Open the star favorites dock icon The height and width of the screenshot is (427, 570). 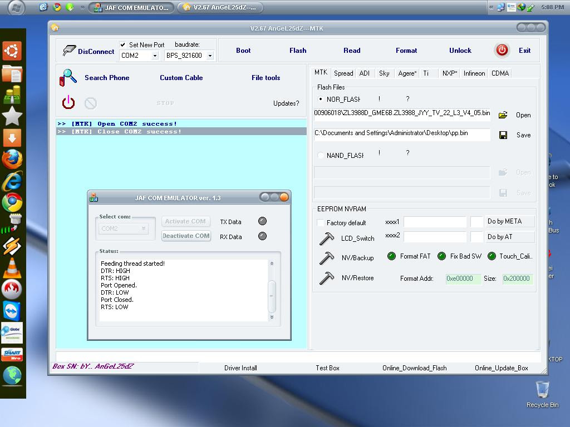(x=12, y=116)
